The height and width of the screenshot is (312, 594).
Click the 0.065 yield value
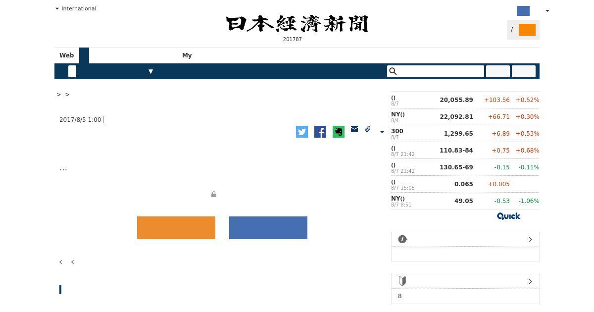tap(464, 184)
